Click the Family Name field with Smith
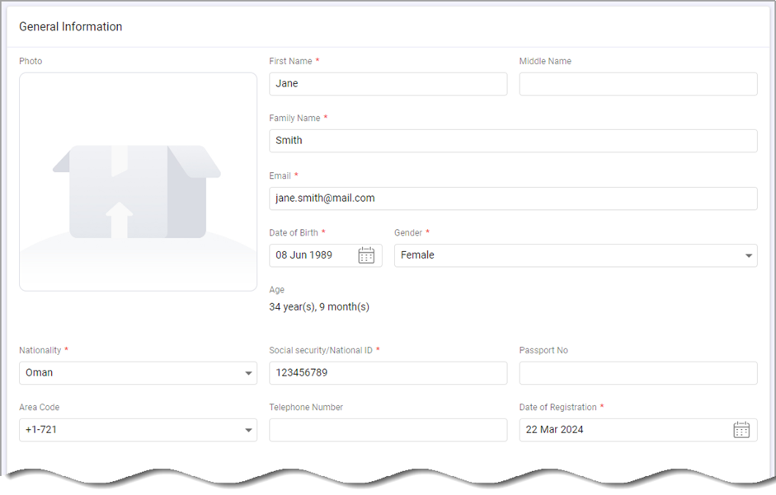The width and height of the screenshot is (776, 495). pyautogui.click(x=513, y=141)
